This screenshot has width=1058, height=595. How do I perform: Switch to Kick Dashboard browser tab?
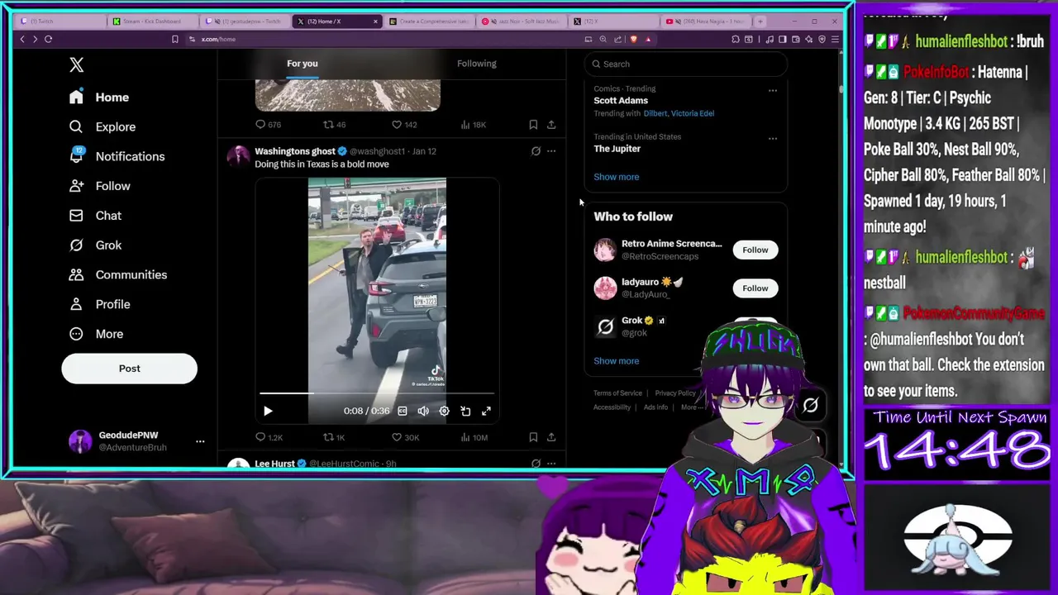(152, 21)
